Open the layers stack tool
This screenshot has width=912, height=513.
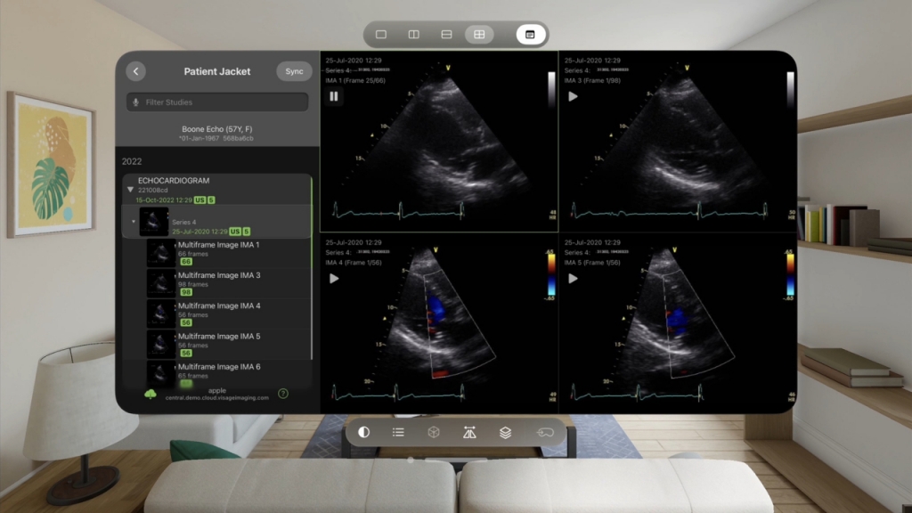click(505, 432)
